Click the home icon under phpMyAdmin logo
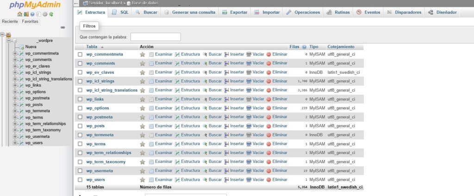Screen dimensions: 474x196 click(19, 14)
